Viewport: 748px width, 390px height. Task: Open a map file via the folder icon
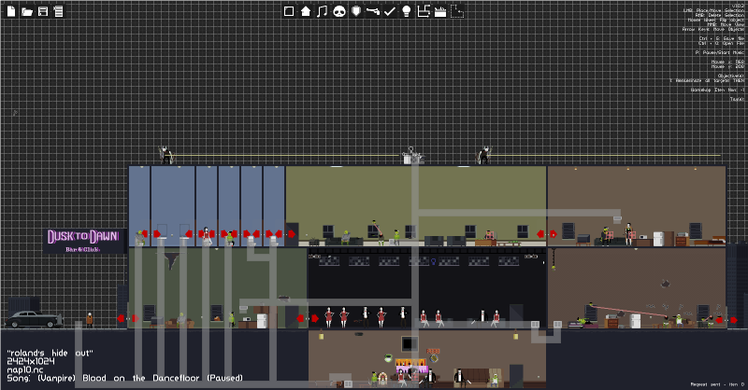pos(27,11)
